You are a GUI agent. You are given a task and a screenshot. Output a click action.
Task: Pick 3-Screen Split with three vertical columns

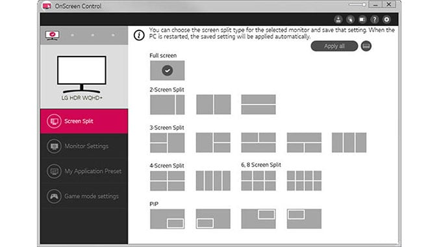(x=349, y=143)
